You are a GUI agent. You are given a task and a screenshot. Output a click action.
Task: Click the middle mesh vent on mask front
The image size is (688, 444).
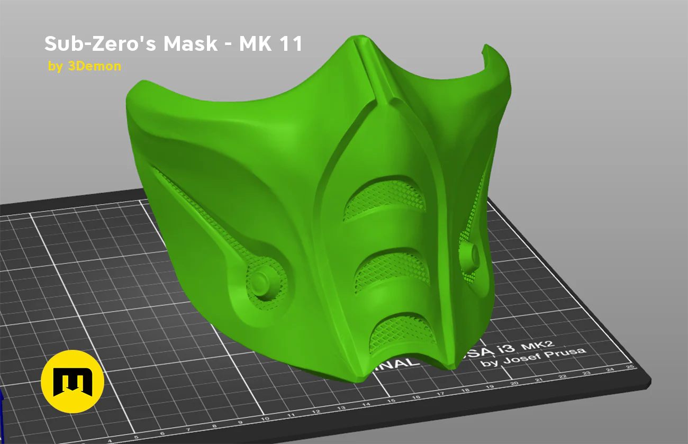coord(391,269)
